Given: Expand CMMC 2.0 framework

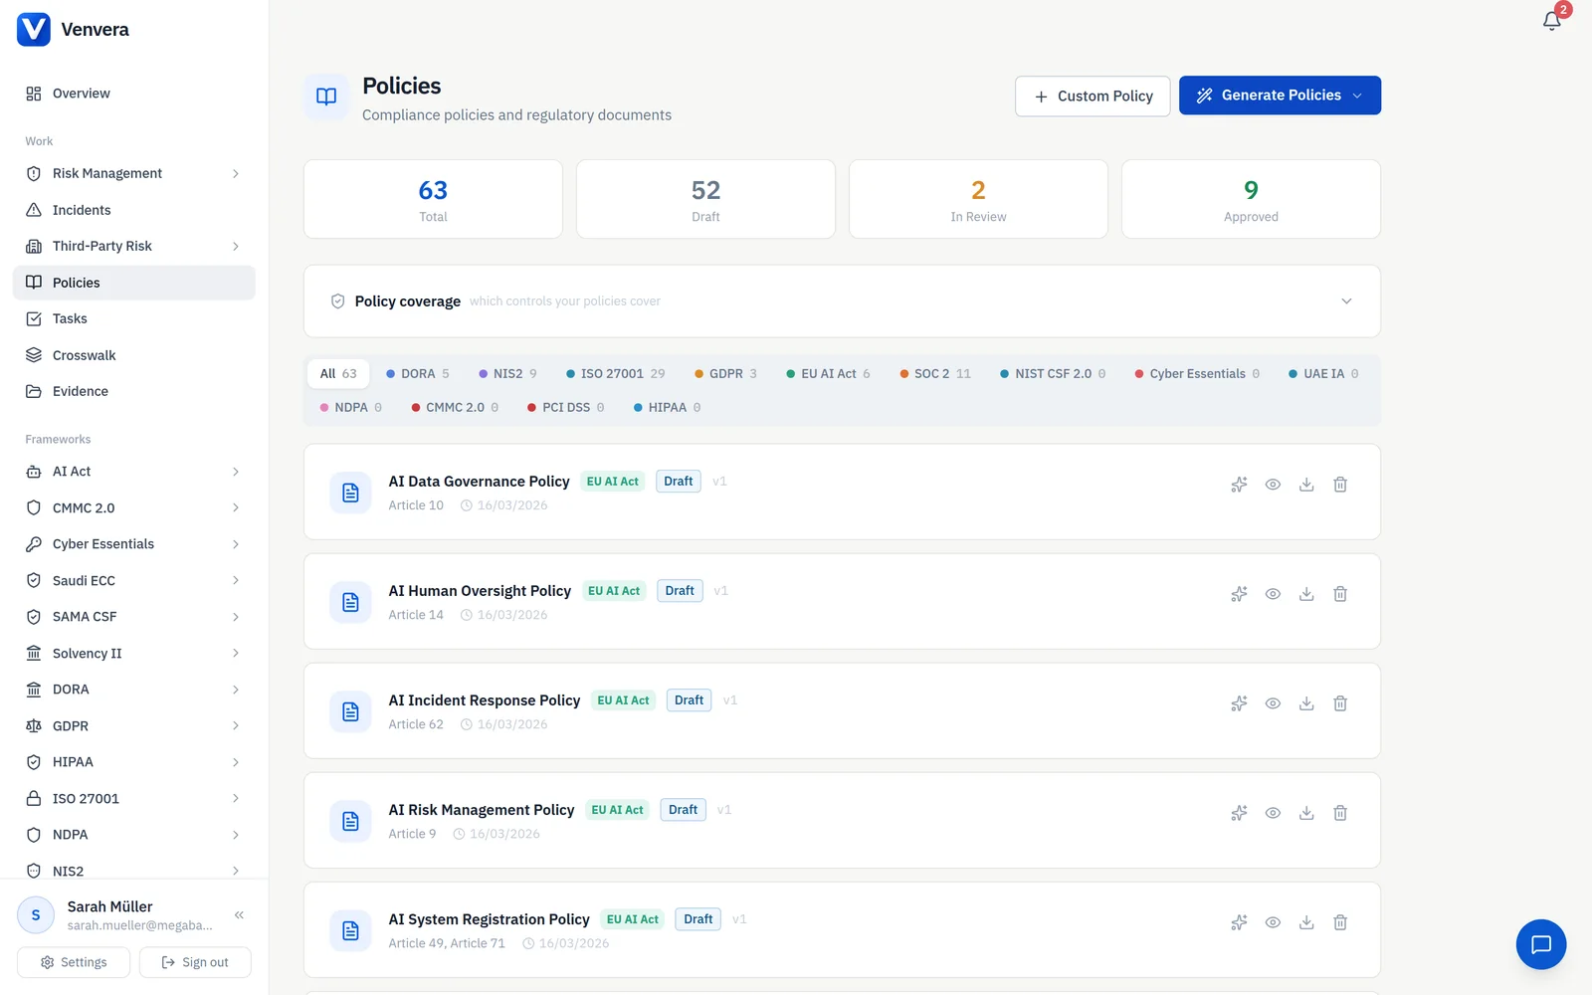Looking at the screenshot, I should coord(235,507).
